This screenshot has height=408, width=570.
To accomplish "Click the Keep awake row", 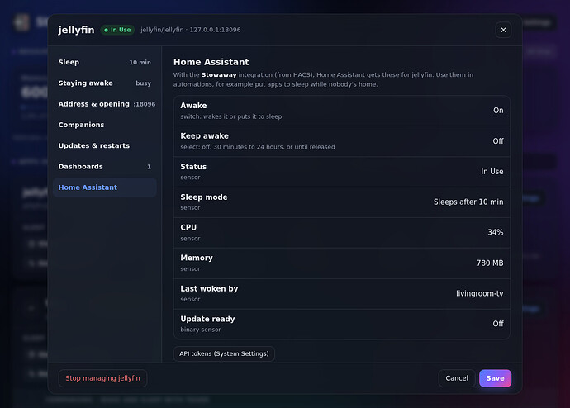I will (x=342, y=141).
